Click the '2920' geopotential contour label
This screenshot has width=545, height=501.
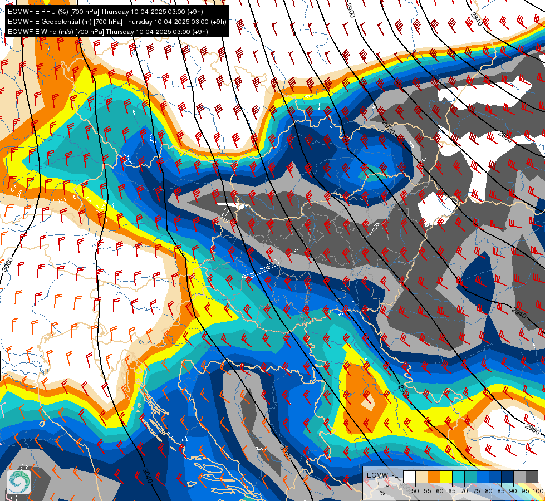pos(388,127)
